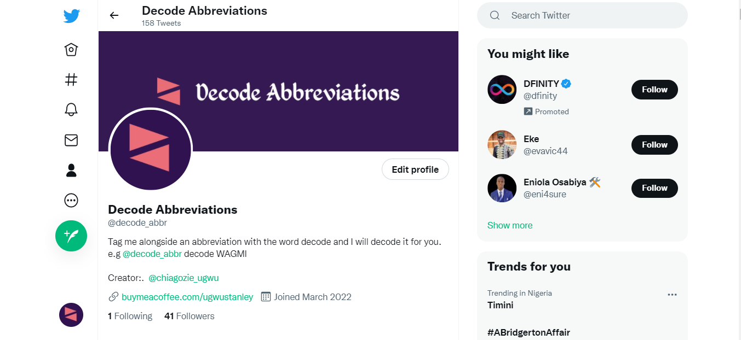Click the DFINITY account name
The width and height of the screenshot is (741, 340).
[541, 84]
